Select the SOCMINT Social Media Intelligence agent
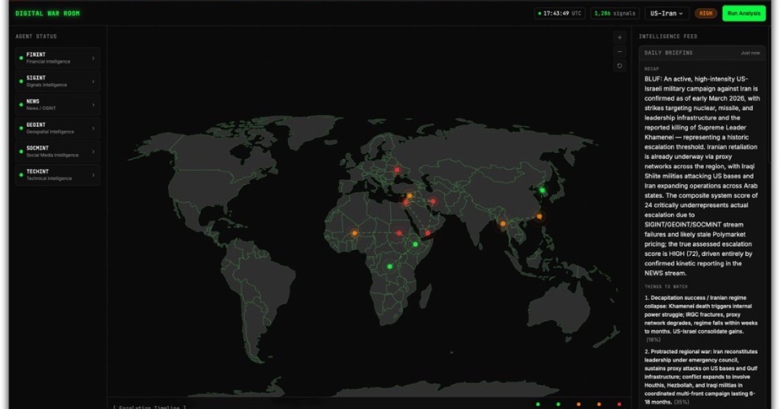This screenshot has height=409, width=780. (x=57, y=151)
